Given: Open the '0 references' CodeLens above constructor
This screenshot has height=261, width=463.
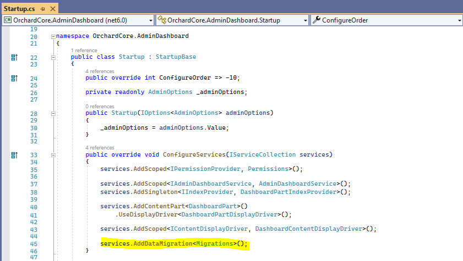Looking at the screenshot, I should (x=100, y=107).
